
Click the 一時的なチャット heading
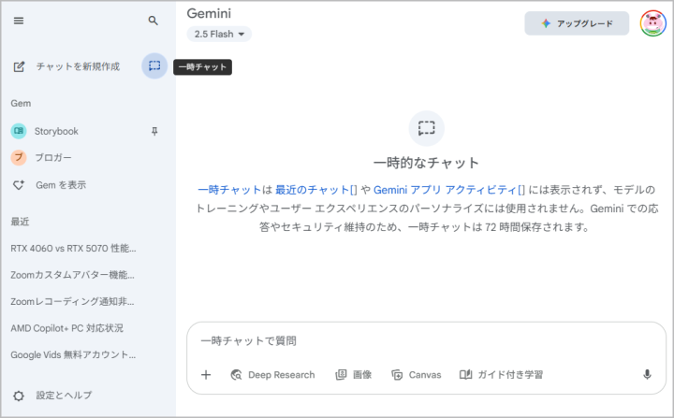click(x=427, y=163)
